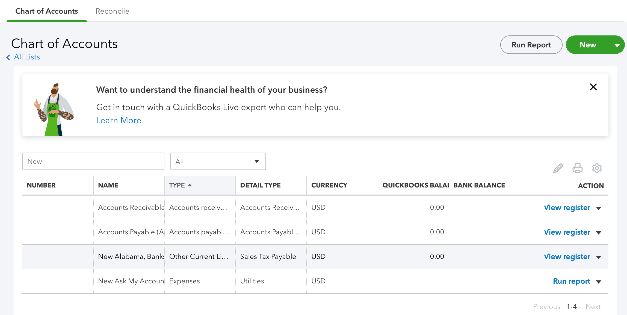Viewport: 627px width, 315px height.
Task: Select the Chart of Accounts tab
Action: 47,11
